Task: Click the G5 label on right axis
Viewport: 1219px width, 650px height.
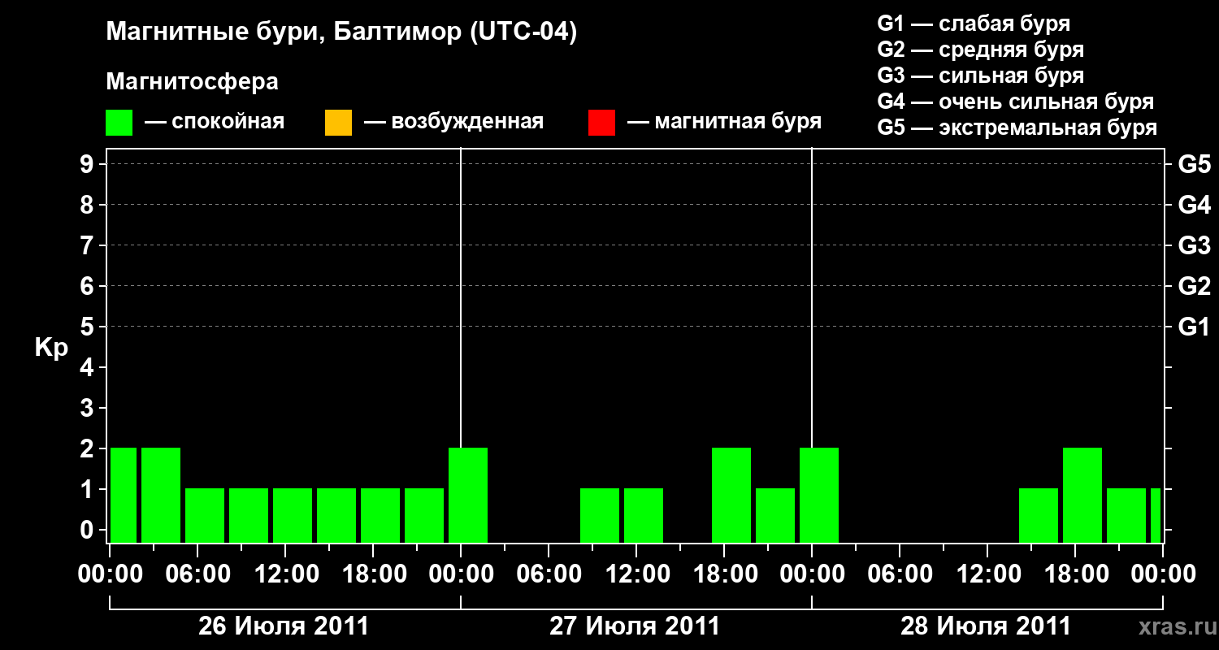Action: click(1195, 165)
